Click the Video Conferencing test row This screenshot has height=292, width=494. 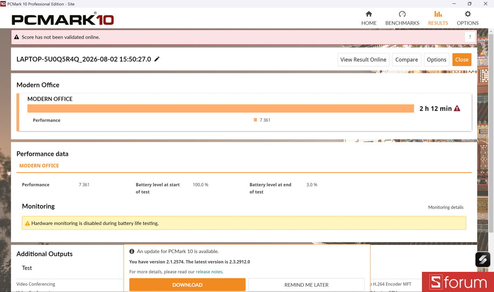[x=36, y=284]
